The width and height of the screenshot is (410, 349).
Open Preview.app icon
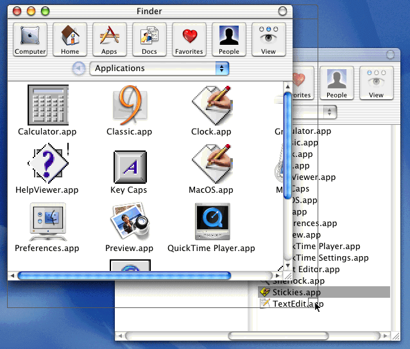tap(129, 221)
